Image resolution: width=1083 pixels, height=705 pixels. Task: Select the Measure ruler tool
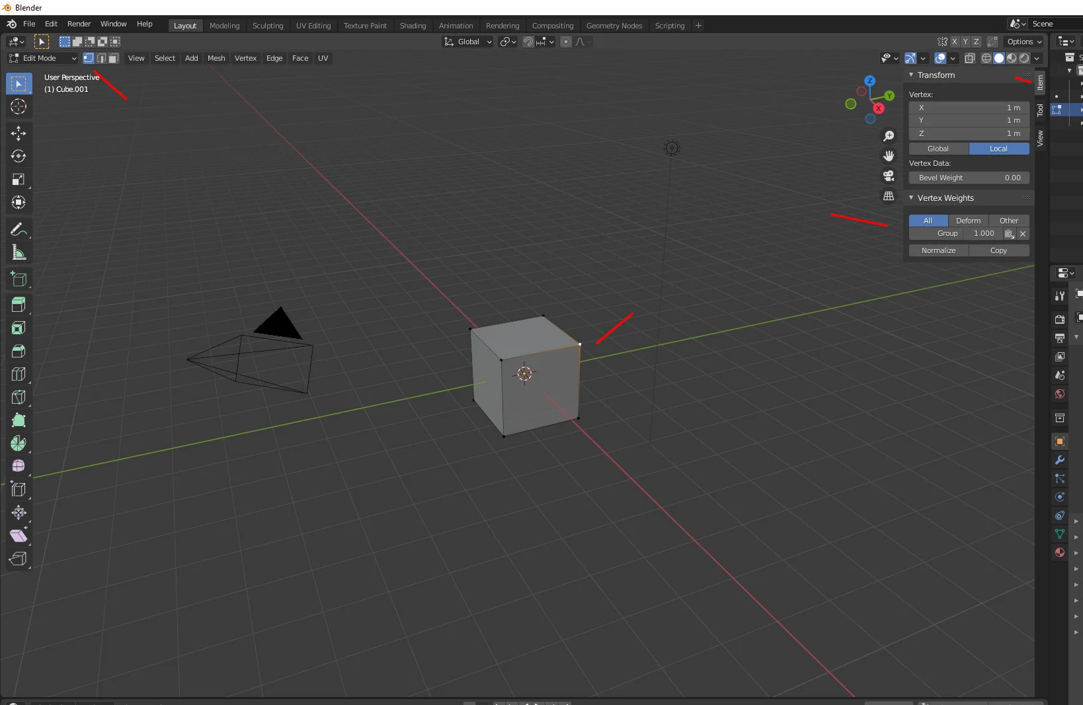click(x=19, y=253)
